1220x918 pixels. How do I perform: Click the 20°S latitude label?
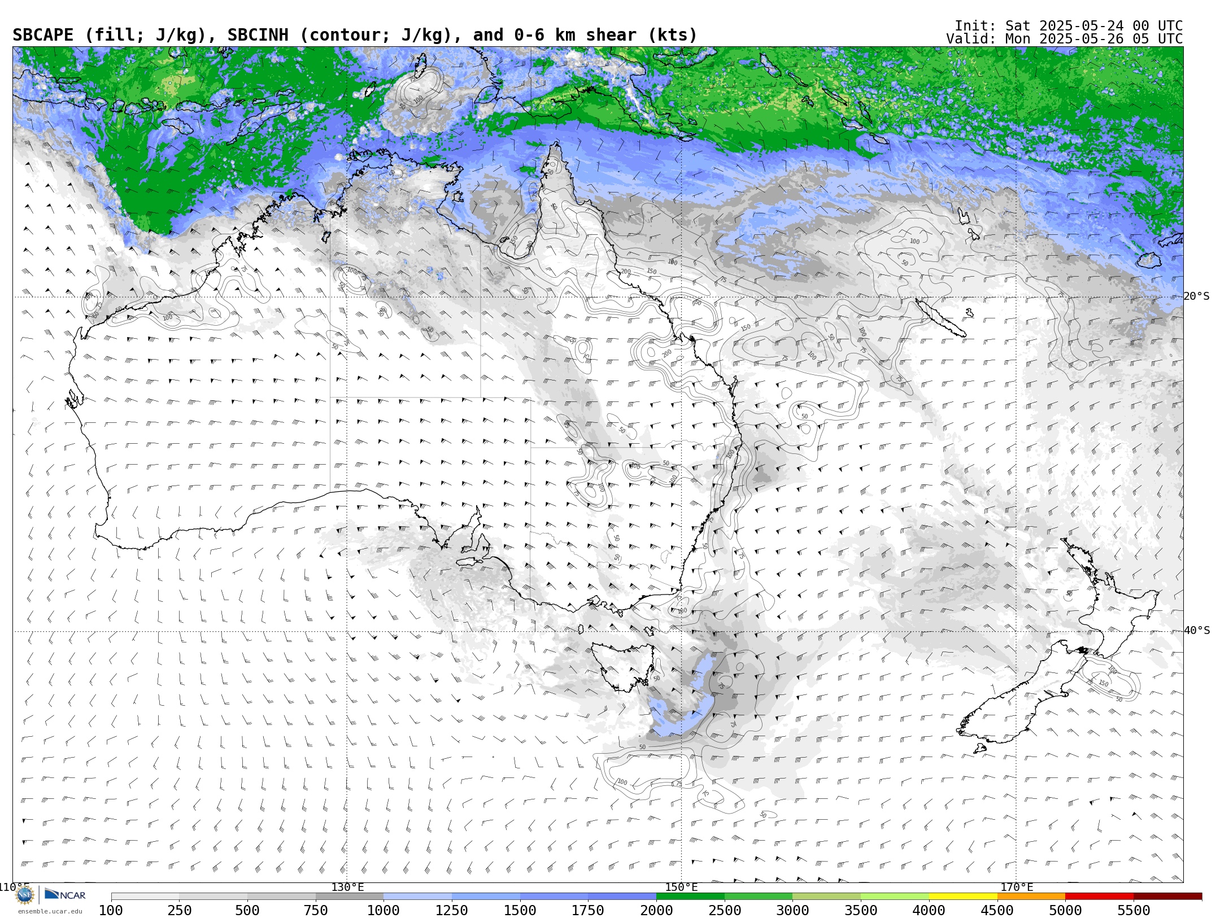[1197, 296]
